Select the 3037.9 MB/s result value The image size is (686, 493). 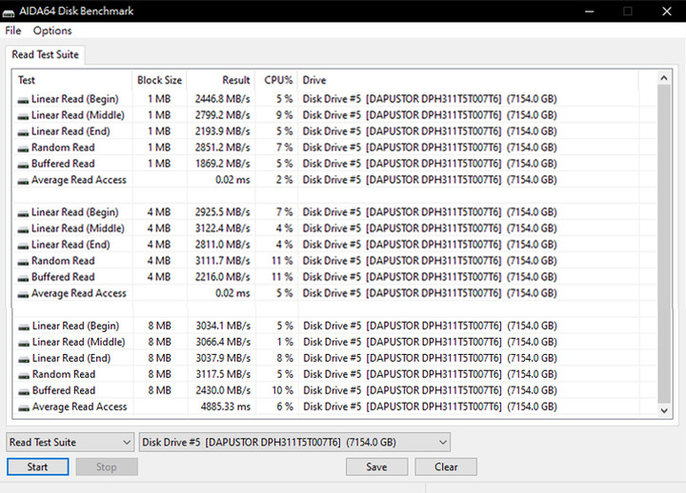[223, 359]
